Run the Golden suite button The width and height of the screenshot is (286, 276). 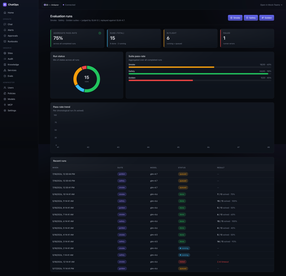pyautogui.click(x=266, y=18)
